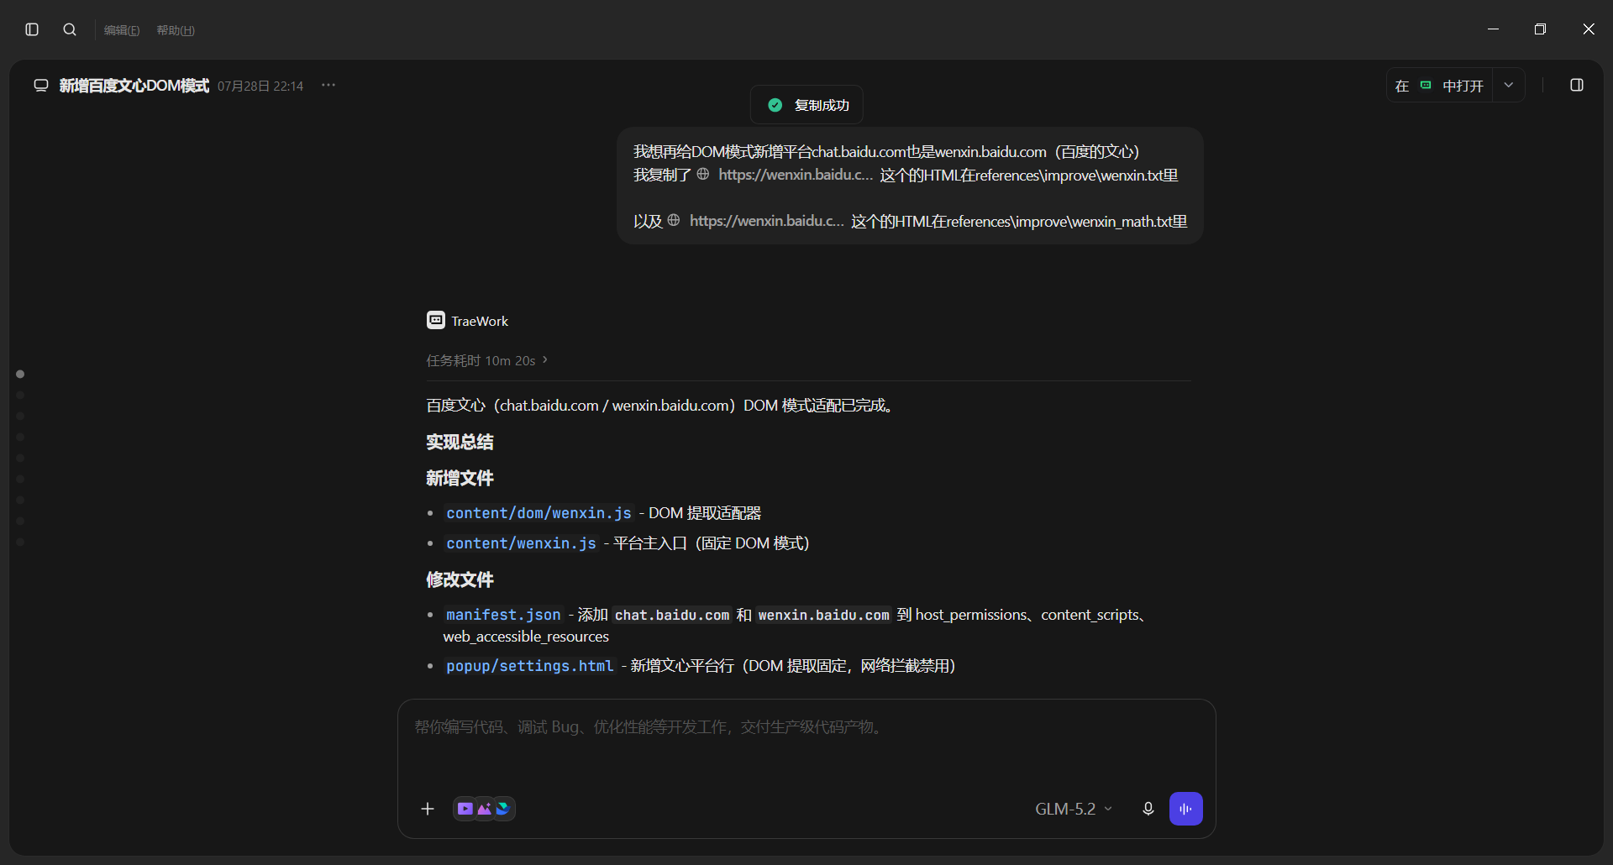
Task: Open the three-dot more options menu
Action: pyautogui.click(x=328, y=85)
